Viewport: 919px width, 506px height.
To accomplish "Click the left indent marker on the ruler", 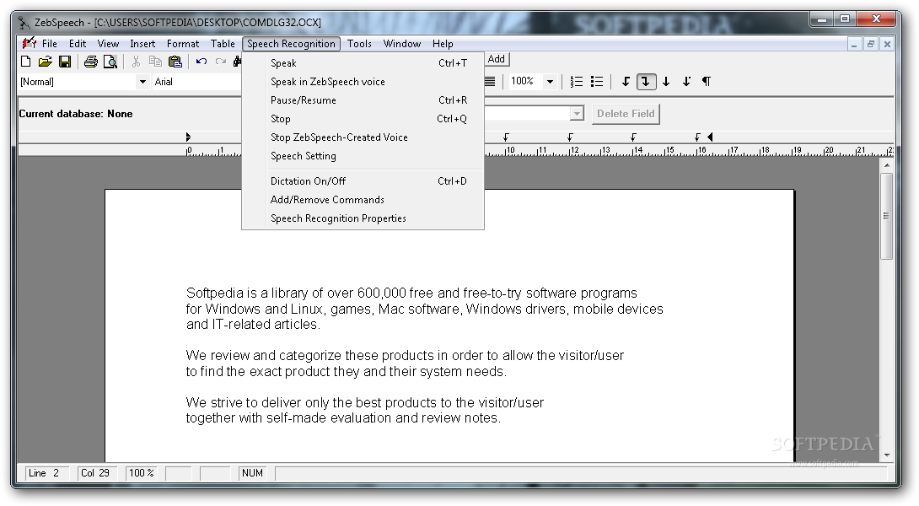I will 188,137.
